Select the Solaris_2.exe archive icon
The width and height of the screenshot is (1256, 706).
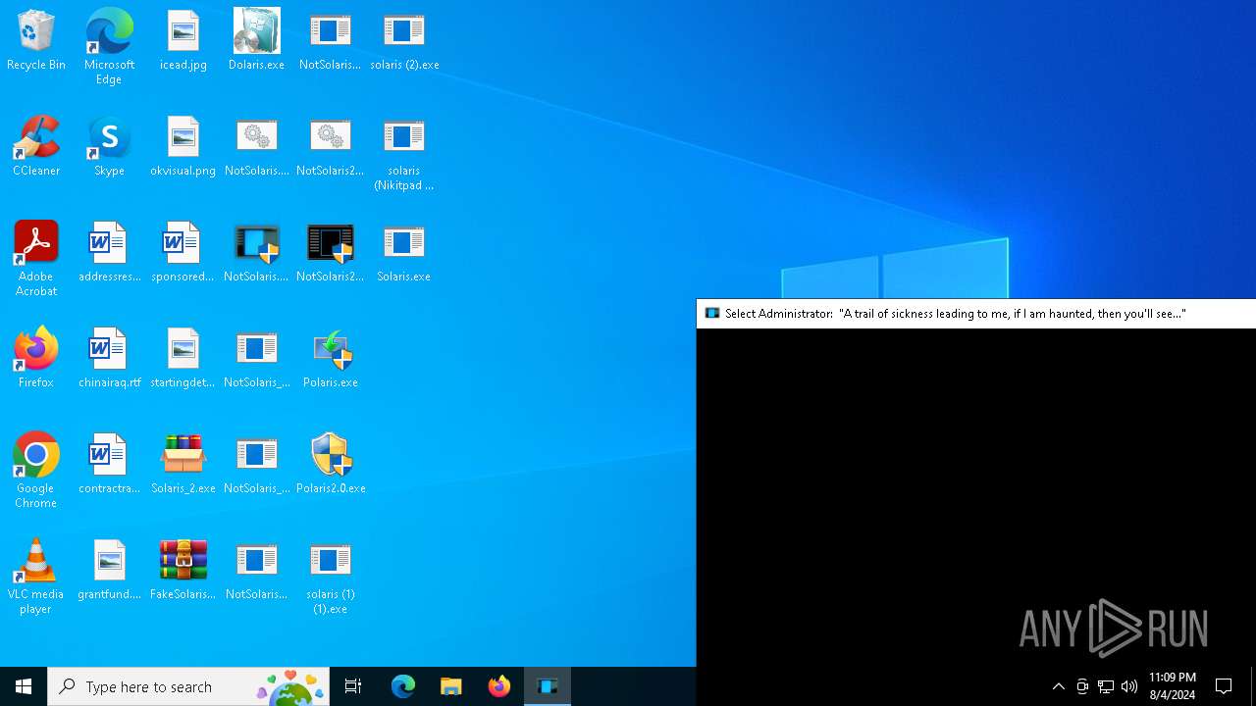coord(183,464)
